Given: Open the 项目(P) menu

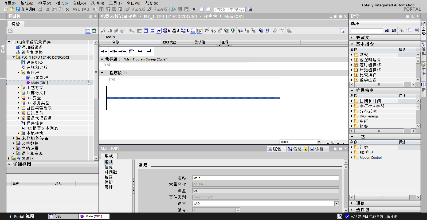Looking at the screenshot, I should point(9,3).
